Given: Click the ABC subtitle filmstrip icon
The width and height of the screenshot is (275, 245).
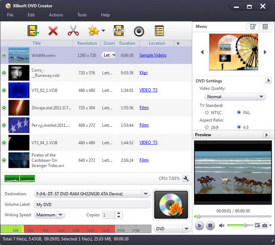Looking at the screenshot, I should (119, 30).
